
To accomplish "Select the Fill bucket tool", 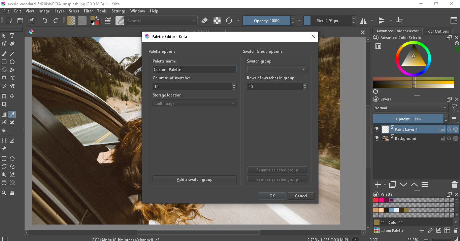I will click(4, 130).
